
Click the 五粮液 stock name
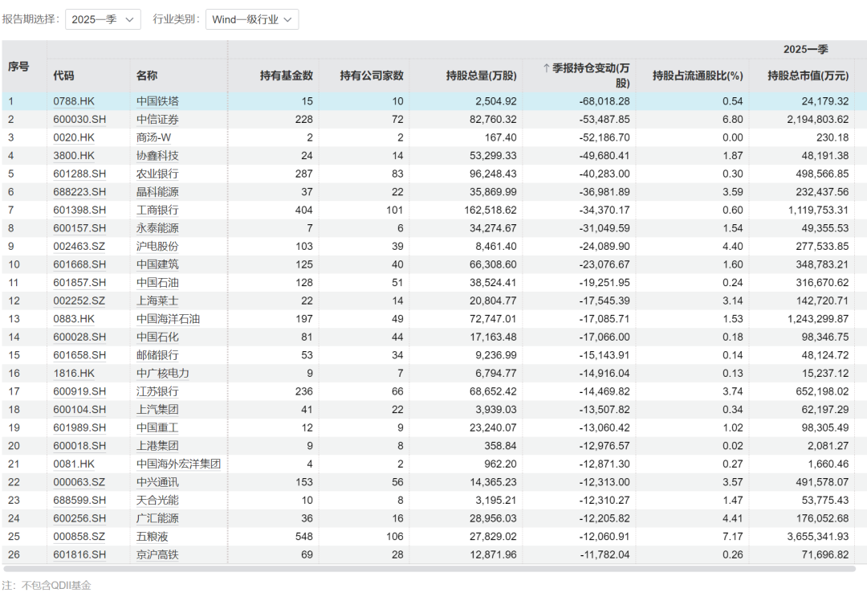pos(153,536)
